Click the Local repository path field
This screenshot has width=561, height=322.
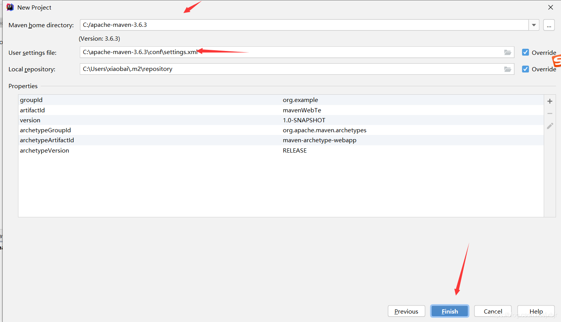pos(297,69)
